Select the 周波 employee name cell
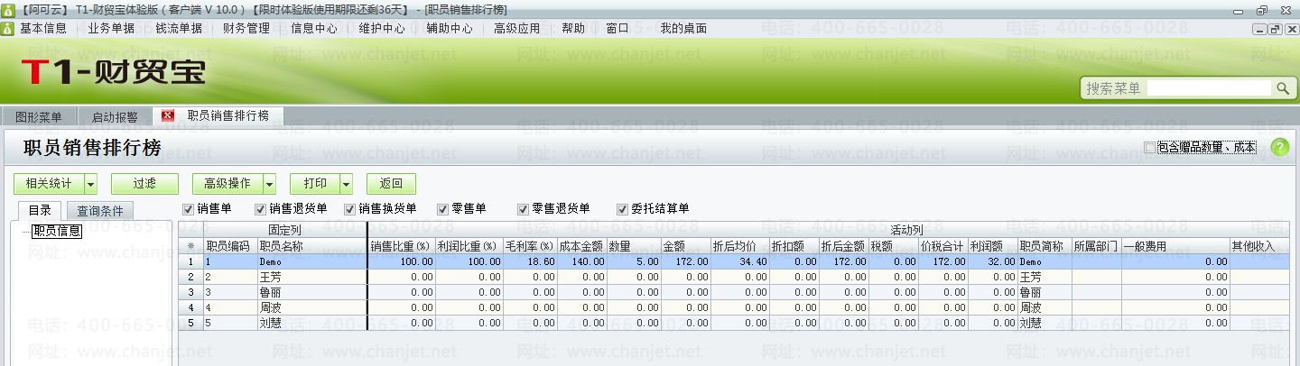Viewport: 1300px width, 366px height. [311, 307]
